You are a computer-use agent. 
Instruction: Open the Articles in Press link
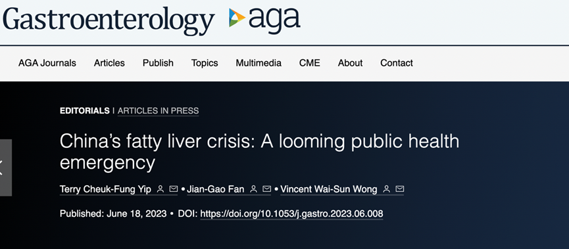coord(159,111)
